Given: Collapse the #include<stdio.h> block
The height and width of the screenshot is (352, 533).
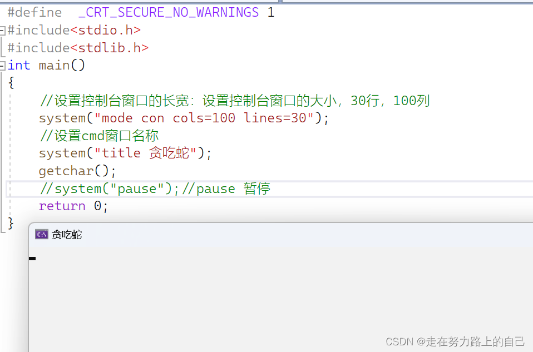Looking at the screenshot, I should (3, 29).
